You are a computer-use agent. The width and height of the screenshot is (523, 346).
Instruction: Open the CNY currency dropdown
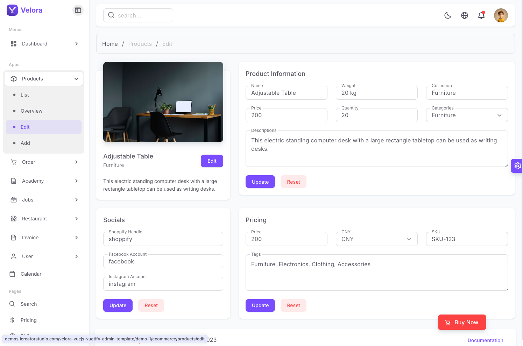tap(376, 239)
